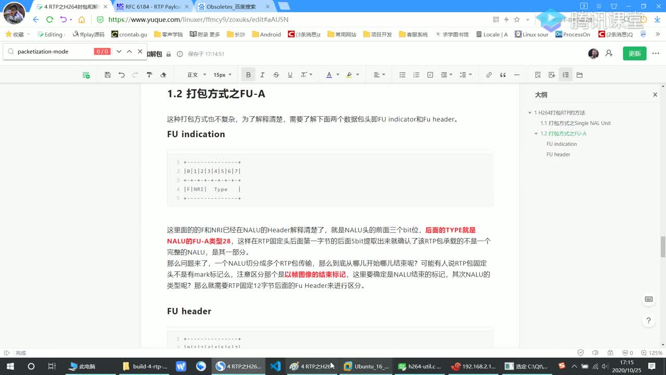Open the 'ffplay源码' bookmark
666x375 pixels.
tap(88, 34)
